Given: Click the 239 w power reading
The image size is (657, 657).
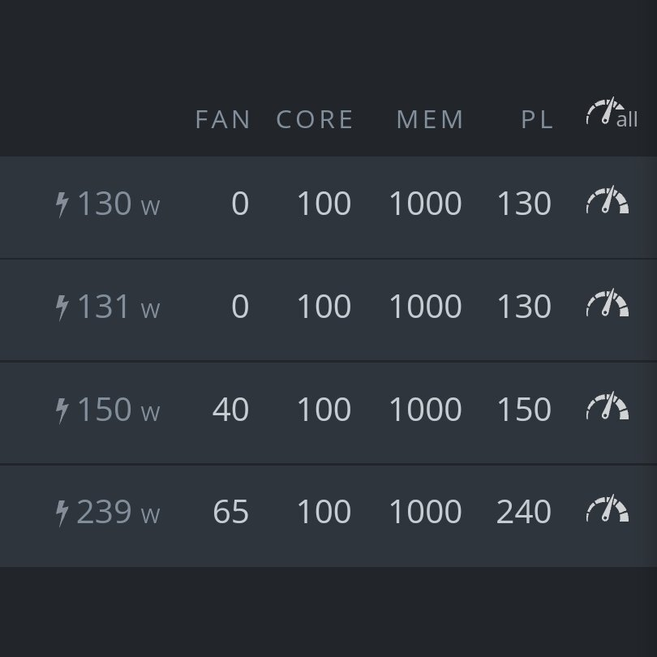Looking at the screenshot, I should point(118,512).
